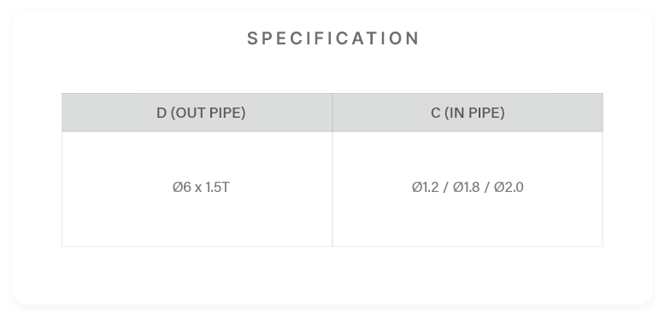
Task: Click empty space below the Ø6 x 1.5T value
Action: (x=197, y=222)
